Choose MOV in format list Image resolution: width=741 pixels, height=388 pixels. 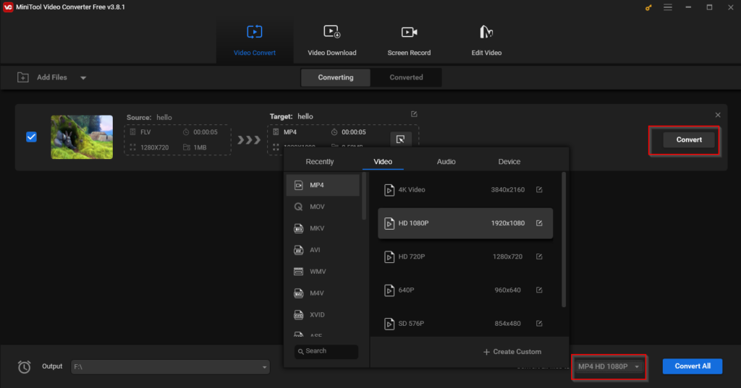tap(323, 207)
